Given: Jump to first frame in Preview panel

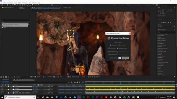Looking at the screenshot, I should tap(162, 22).
